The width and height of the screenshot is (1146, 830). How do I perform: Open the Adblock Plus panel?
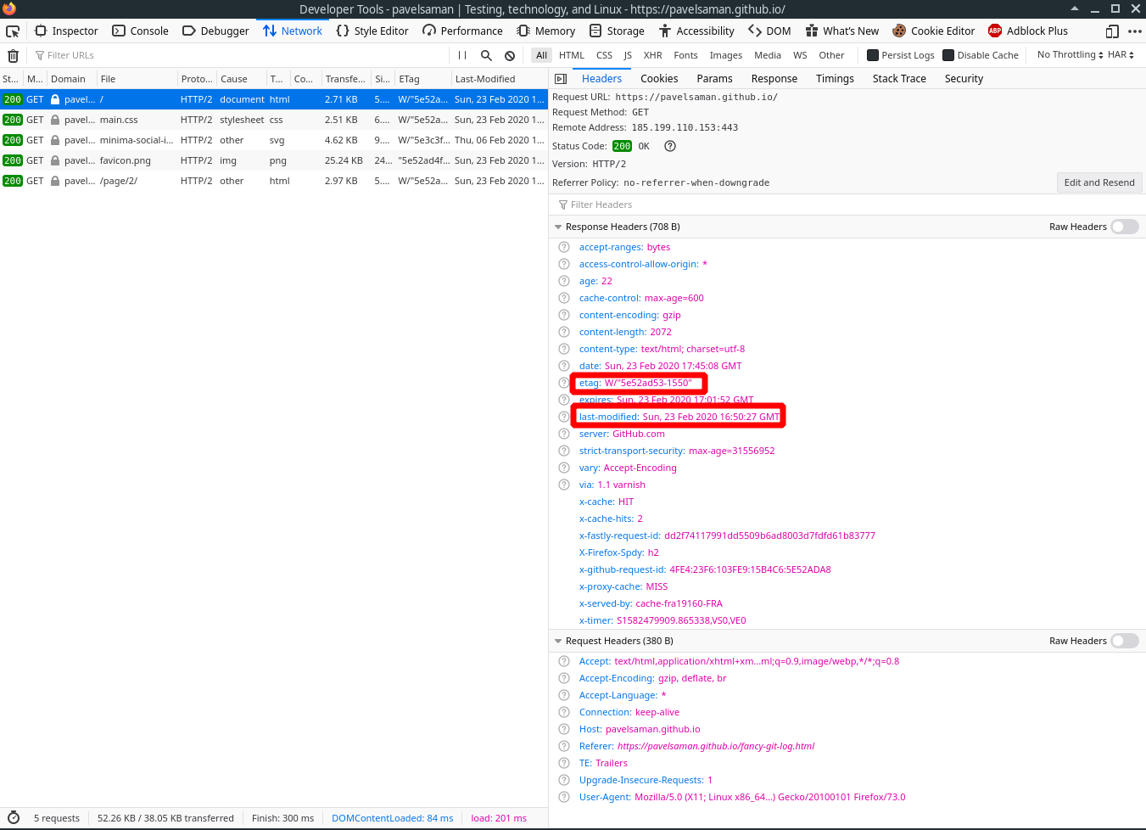[x=1028, y=31]
